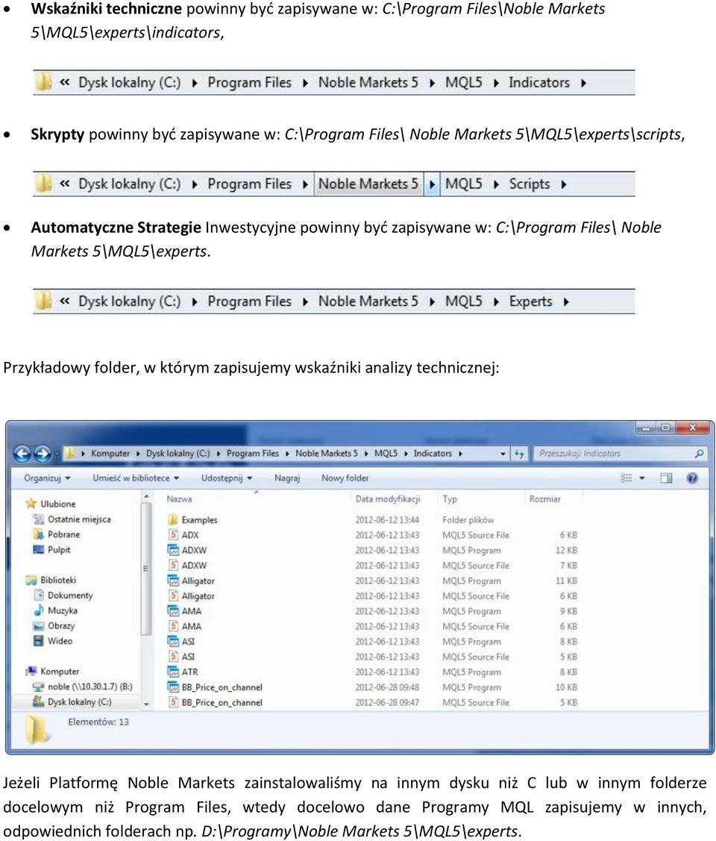Click the Nowy folder button

pos(345,478)
